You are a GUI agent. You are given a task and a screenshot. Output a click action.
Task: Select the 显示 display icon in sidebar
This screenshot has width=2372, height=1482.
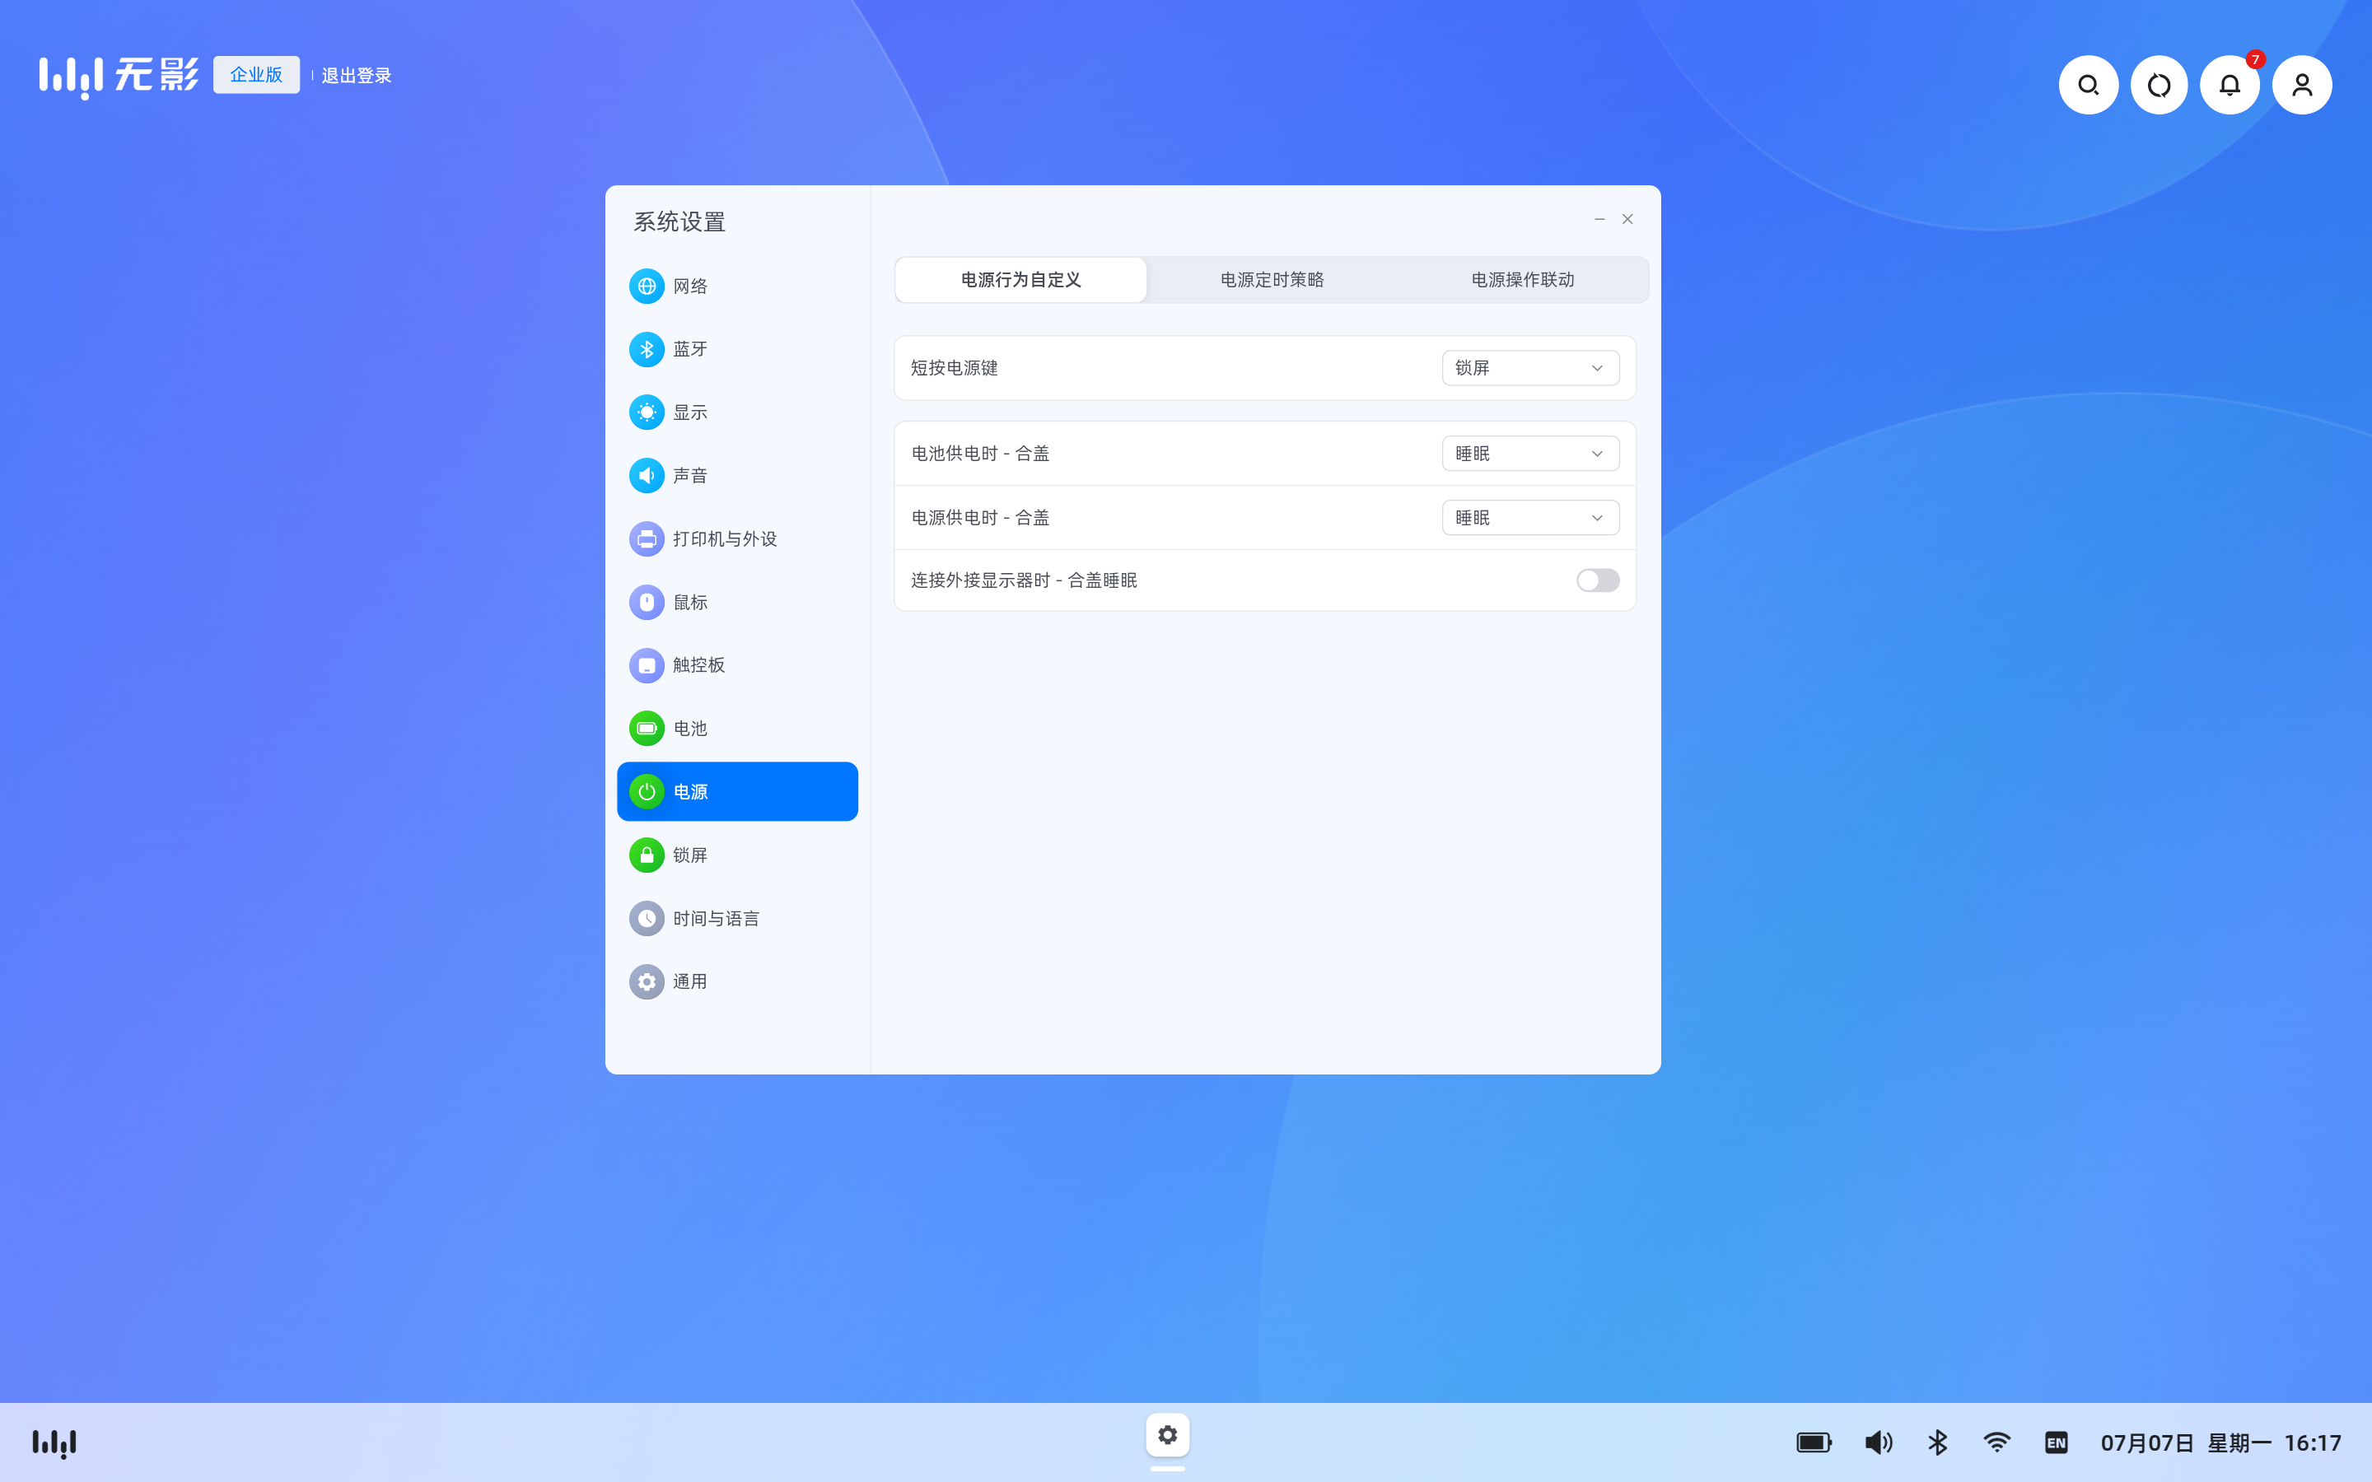pos(646,412)
